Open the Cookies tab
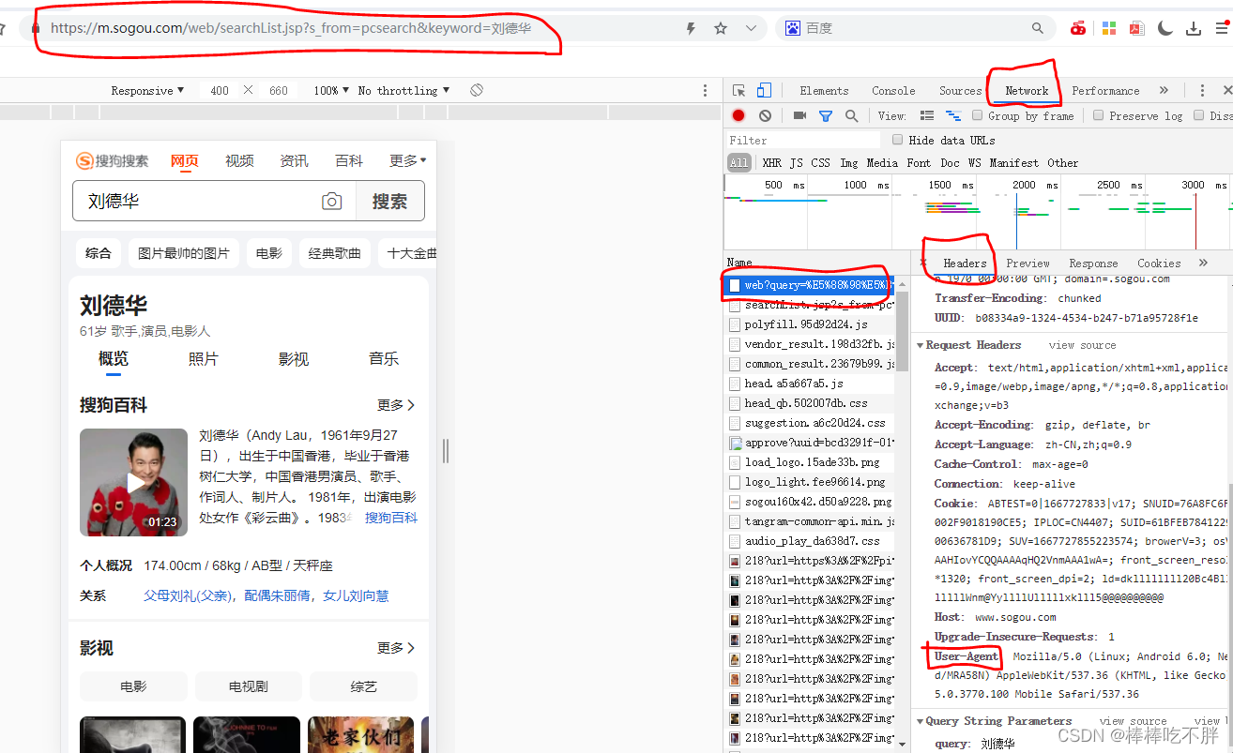The width and height of the screenshot is (1233, 753). [1159, 264]
